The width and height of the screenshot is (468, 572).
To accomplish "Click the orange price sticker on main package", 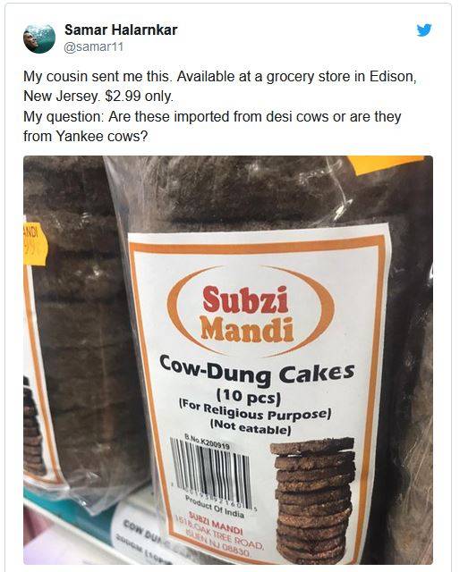I will pos(387,164).
